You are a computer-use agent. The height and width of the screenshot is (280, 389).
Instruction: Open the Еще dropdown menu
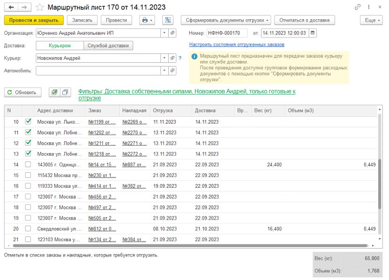pyautogui.click(x=371, y=20)
